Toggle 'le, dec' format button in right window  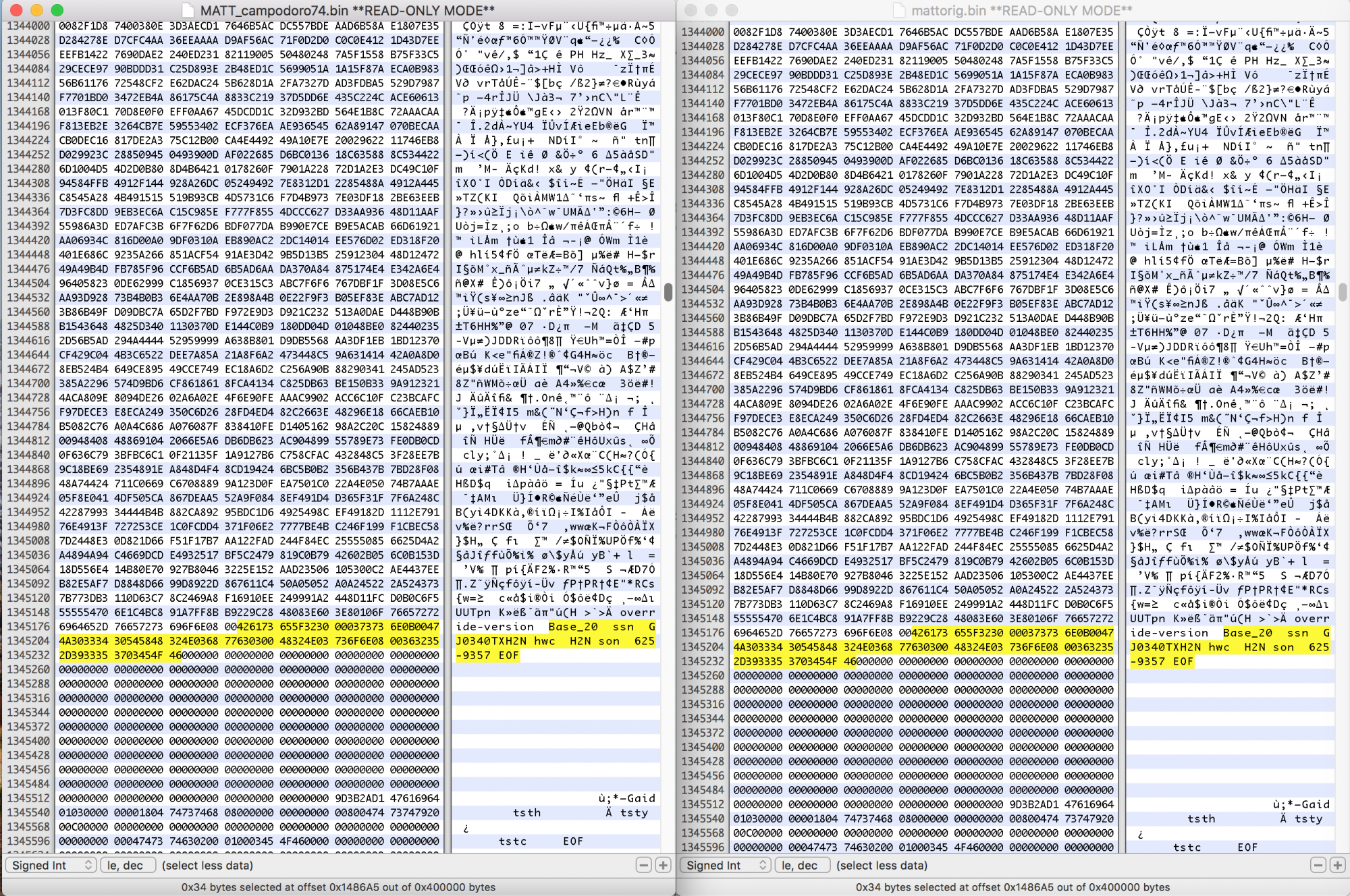pyautogui.click(x=802, y=865)
